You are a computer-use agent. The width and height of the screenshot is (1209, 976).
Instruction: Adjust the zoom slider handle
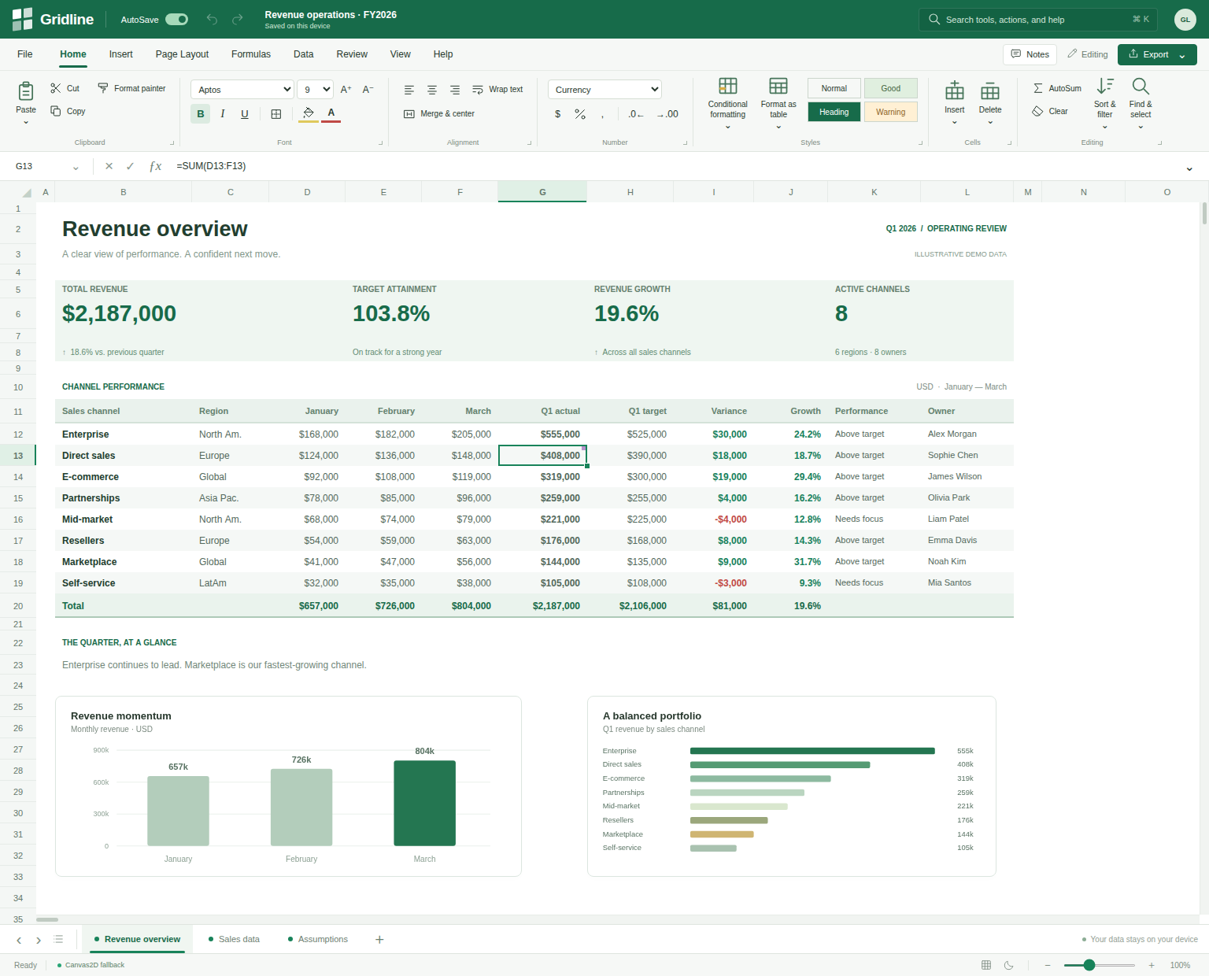(1089, 965)
